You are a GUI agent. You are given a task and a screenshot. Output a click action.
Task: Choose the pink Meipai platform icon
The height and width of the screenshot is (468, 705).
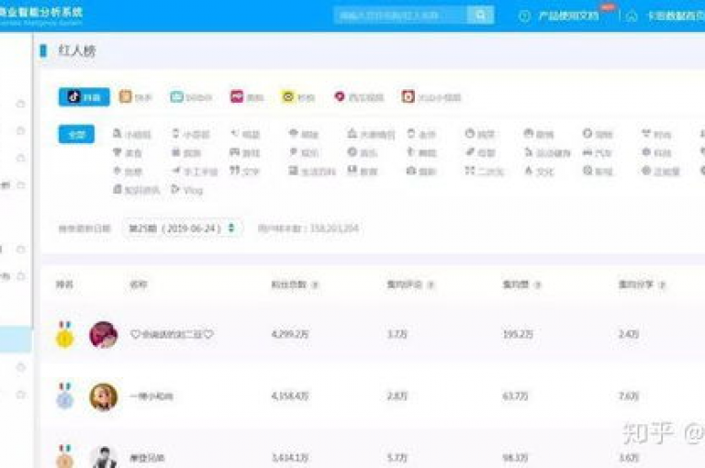click(x=237, y=96)
